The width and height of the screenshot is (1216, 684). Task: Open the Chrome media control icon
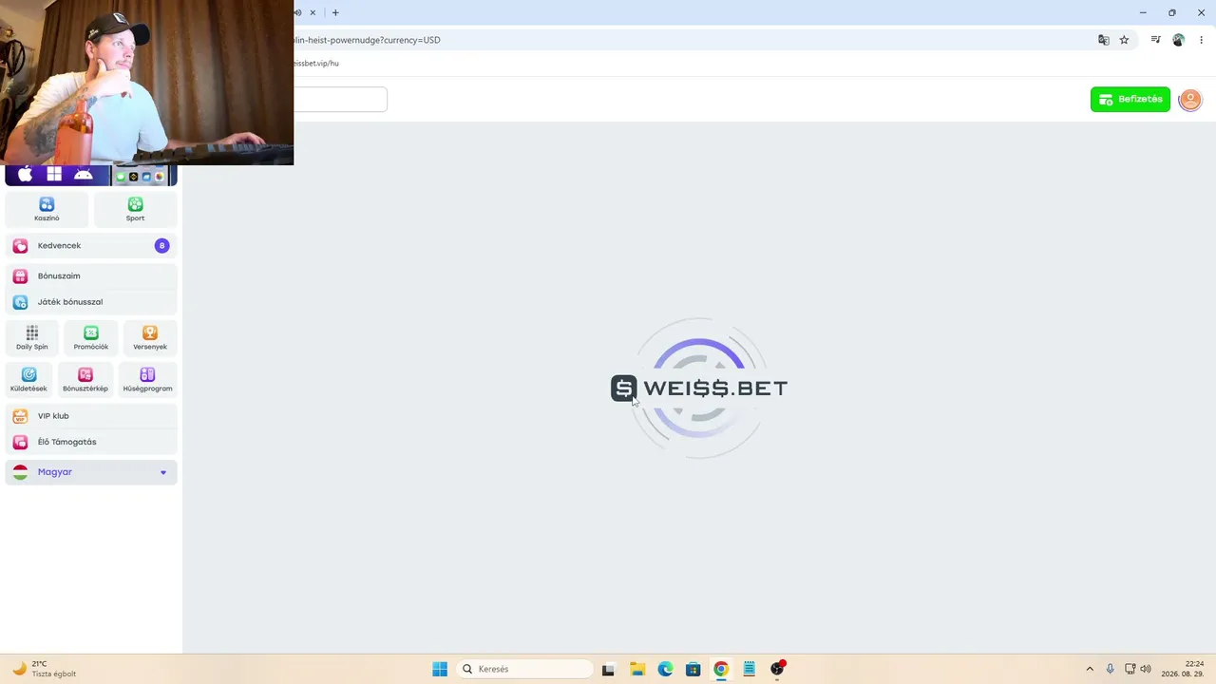coord(1156,40)
